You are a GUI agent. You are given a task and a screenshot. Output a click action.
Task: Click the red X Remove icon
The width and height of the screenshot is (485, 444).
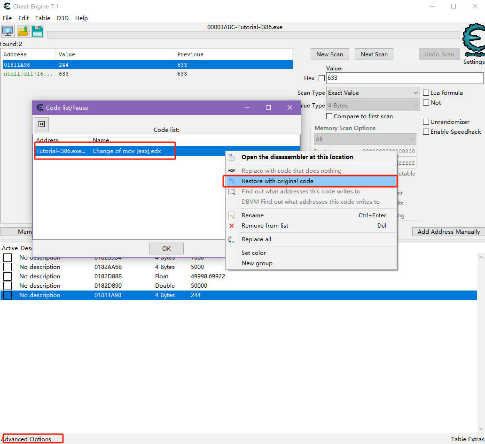click(232, 226)
